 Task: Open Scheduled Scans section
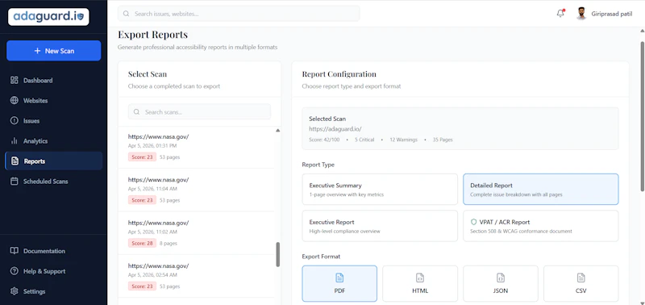click(53, 181)
